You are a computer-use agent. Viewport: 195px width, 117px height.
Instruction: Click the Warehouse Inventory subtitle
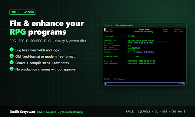pos(143,32)
